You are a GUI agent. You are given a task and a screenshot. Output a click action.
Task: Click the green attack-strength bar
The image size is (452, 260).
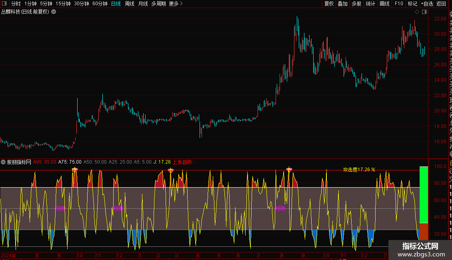click(x=424, y=194)
